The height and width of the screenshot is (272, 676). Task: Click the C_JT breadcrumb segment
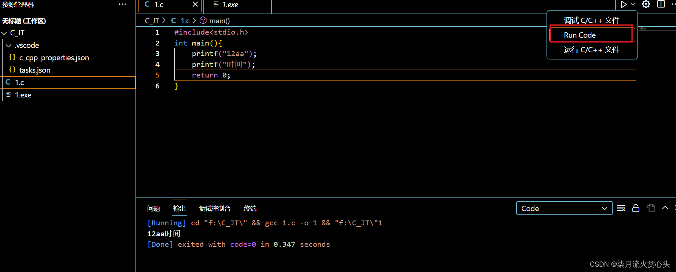click(x=152, y=21)
